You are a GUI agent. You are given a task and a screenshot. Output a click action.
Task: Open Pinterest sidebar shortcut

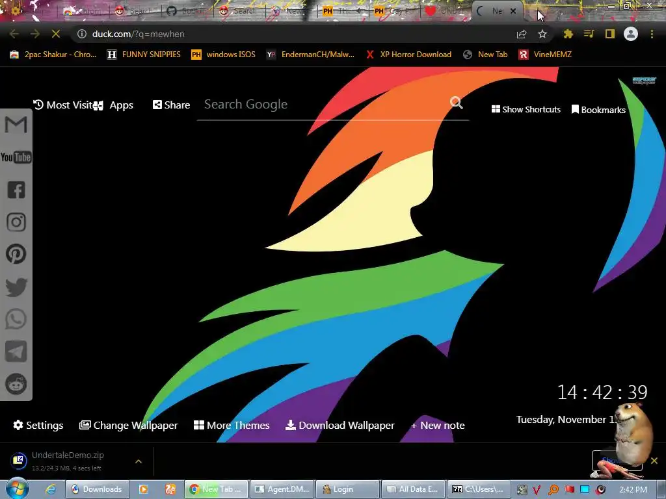click(16, 254)
